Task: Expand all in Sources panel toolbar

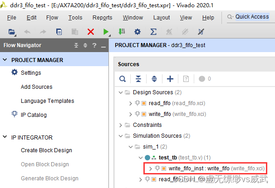Action: [154, 79]
